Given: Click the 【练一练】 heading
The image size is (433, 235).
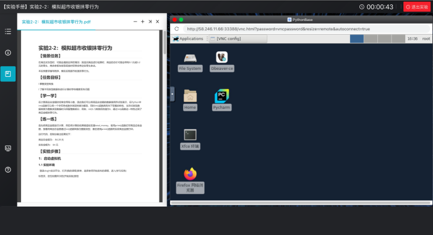Looking at the screenshot, I should [48, 119].
